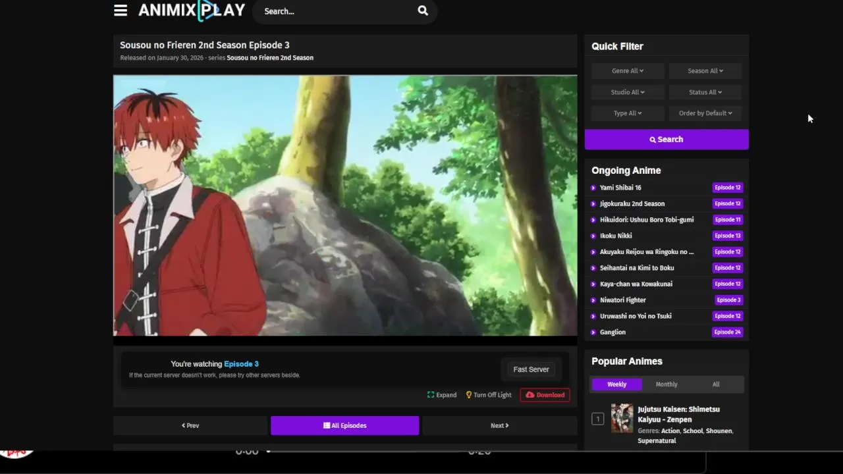Click the search magnifier icon
The height and width of the screenshot is (474, 843).
pyautogui.click(x=423, y=11)
